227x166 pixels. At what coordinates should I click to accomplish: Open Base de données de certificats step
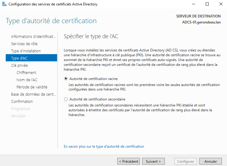(33, 94)
